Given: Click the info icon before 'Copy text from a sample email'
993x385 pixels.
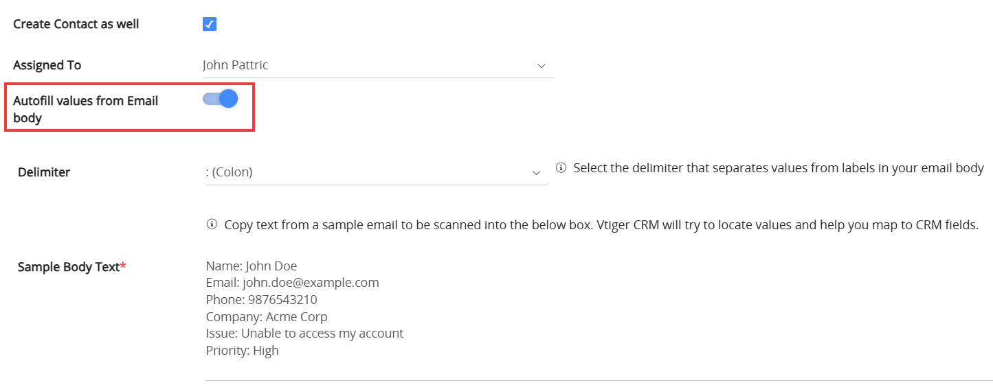Looking at the screenshot, I should [x=212, y=225].
